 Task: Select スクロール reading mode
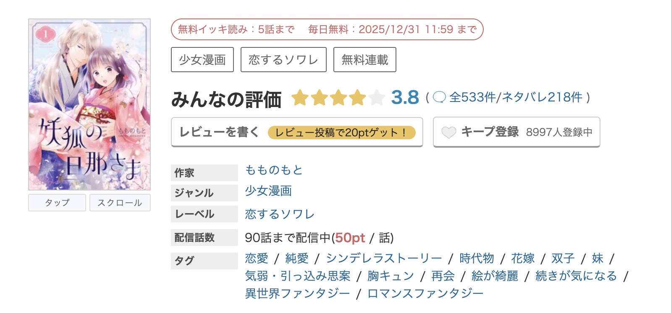click(x=120, y=203)
